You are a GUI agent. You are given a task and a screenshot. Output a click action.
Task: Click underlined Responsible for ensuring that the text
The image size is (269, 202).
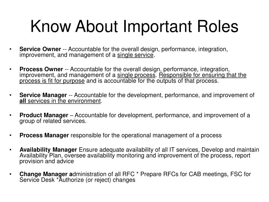coord(203,75)
